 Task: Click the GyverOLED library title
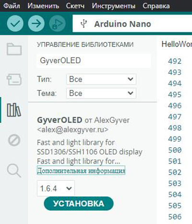[60, 120]
